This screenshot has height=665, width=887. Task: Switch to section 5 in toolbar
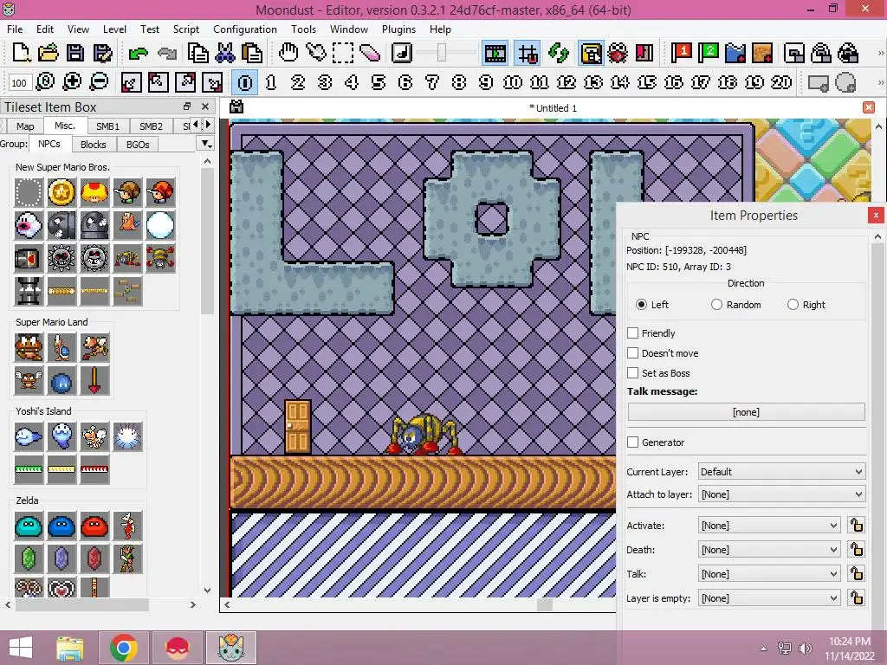point(379,82)
